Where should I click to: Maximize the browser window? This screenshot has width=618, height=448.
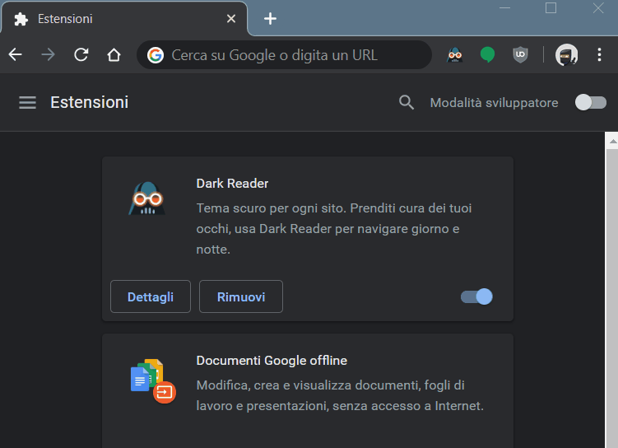pyautogui.click(x=551, y=8)
